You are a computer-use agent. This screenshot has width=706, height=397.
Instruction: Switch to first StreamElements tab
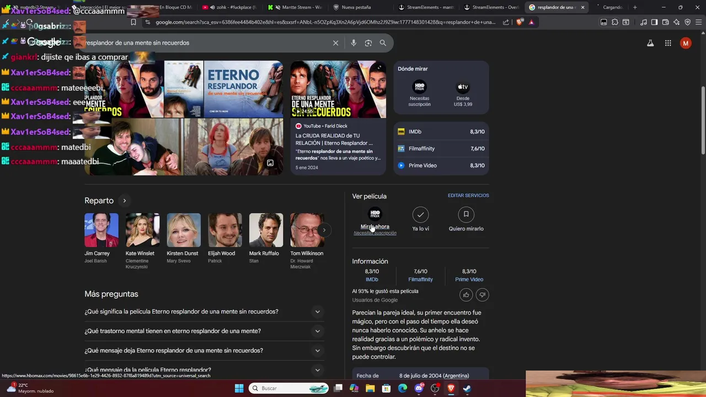point(427,7)
